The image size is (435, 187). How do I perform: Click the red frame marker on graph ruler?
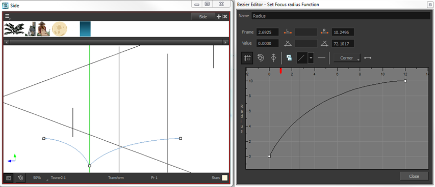point(281,71)
